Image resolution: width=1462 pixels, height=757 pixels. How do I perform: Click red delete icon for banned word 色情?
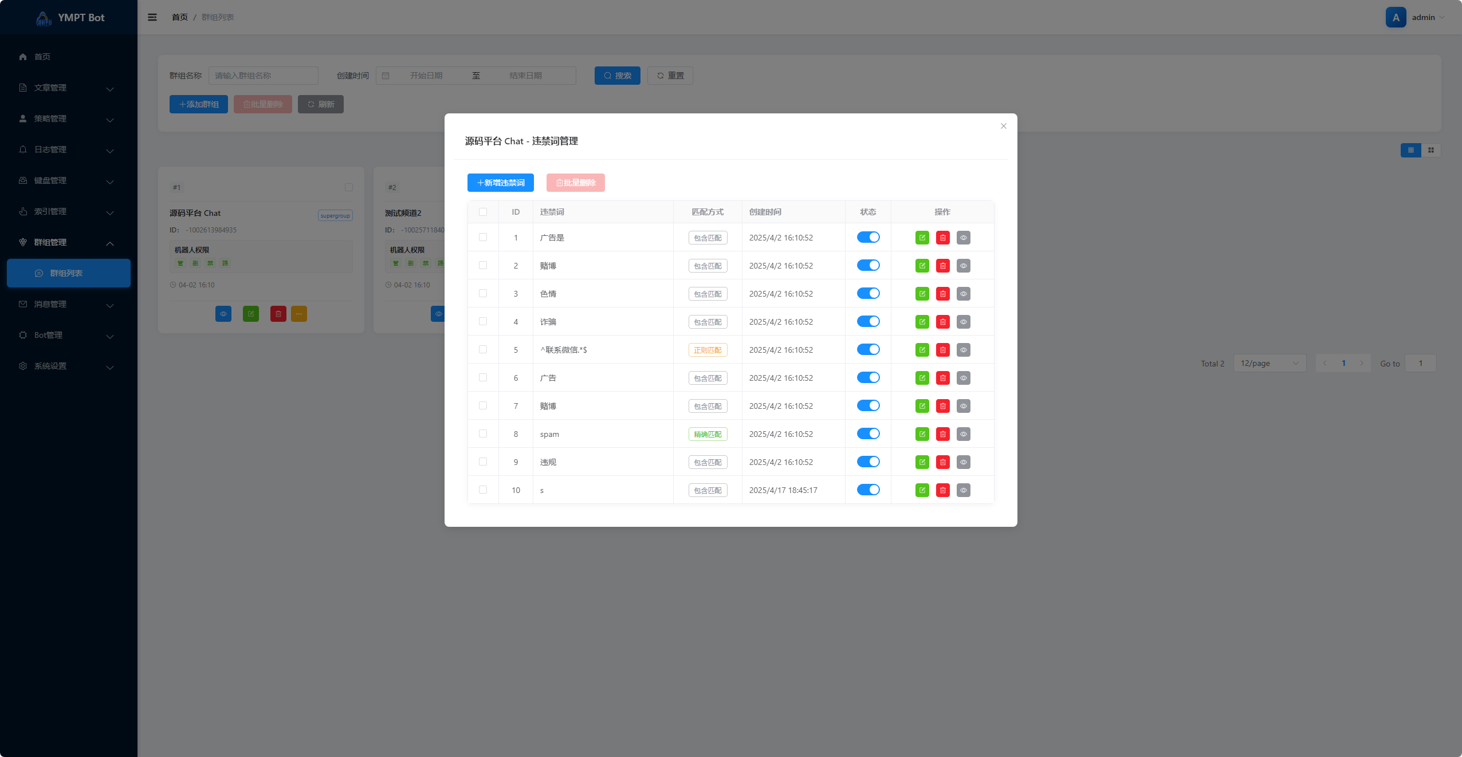(942, 294)
